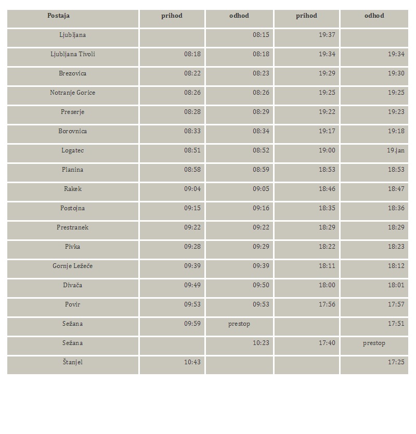Click the Ljubljana Tivoli station name
The image size is (416, 434).
[73, 54]
